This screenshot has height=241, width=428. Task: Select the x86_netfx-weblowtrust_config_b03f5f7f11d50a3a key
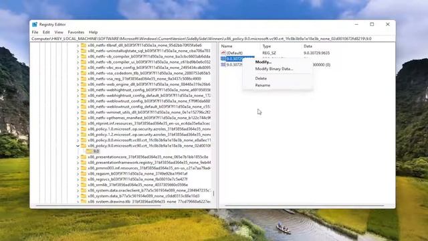[149, 101]
